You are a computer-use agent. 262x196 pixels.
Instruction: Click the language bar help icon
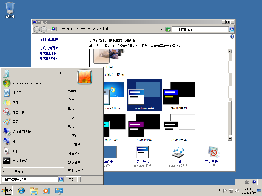254,182
